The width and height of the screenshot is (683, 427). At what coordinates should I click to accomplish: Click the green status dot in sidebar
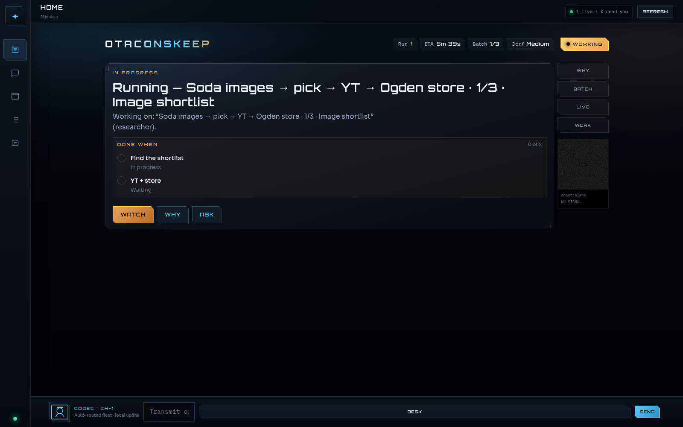coord(15,418)
